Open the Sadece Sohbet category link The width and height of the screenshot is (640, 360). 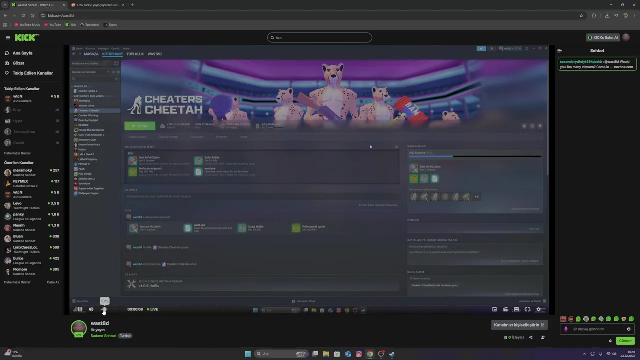pos(103,336)
